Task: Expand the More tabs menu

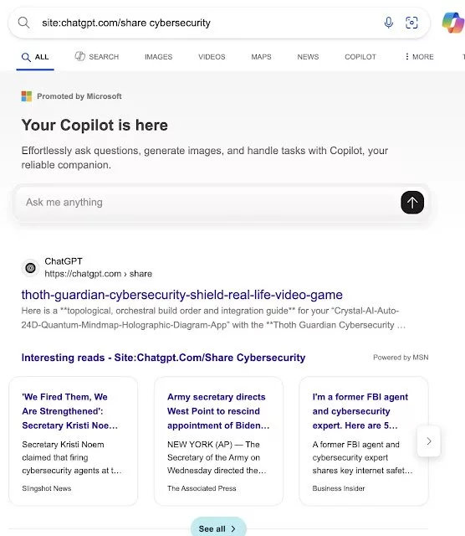Action: click(419, 57)
